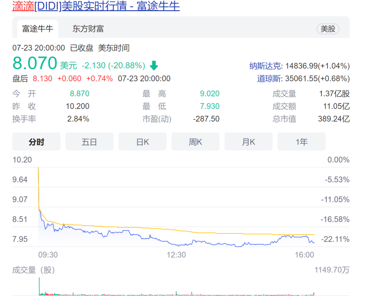The image size is (391, 296).
Task: Click the 最高 value 9.020
Action: [210, 94]
